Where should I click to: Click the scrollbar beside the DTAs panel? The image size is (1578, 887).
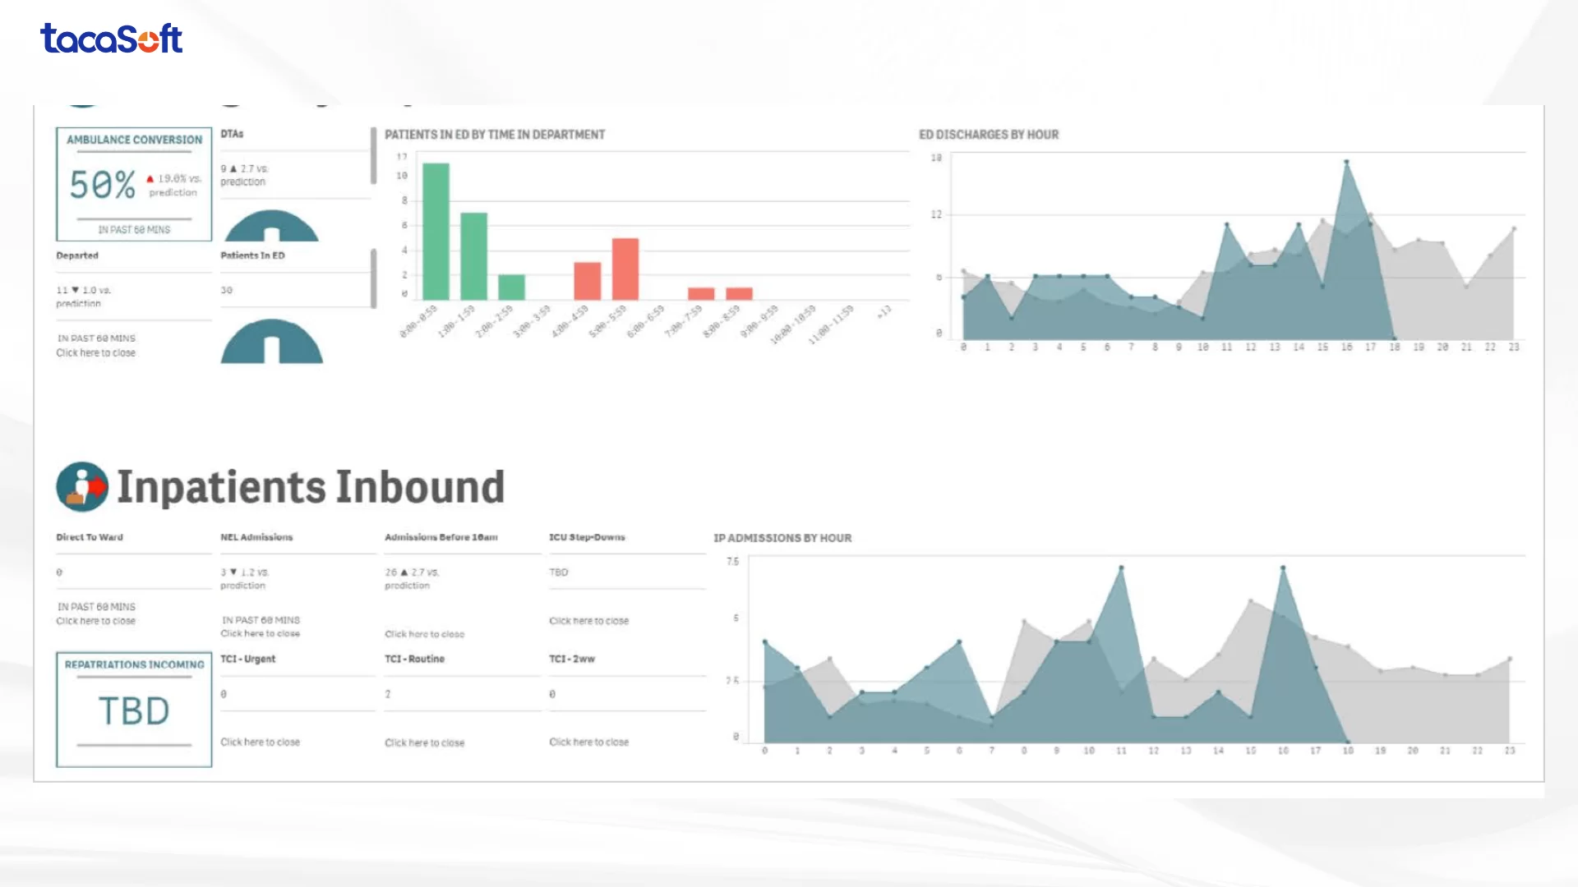pyautogui.click(x=373, y=156)
